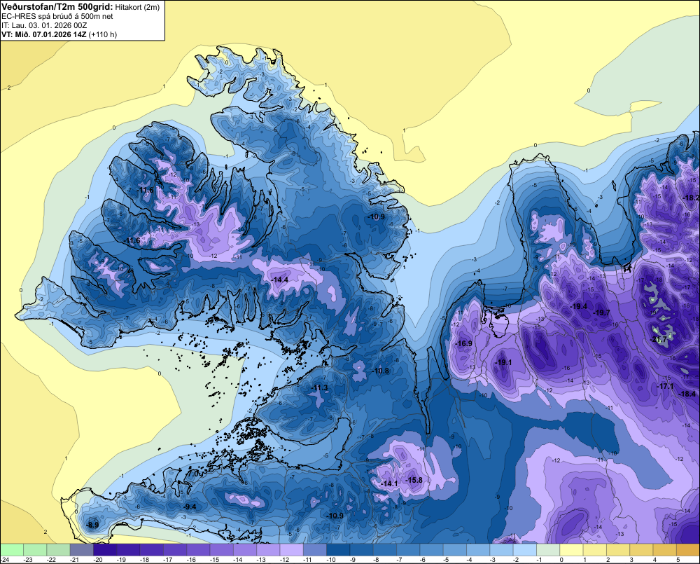Screen dimensions: 700x564
Task: Choose the -3 light blue legend swatch
Action: [501, 549]
